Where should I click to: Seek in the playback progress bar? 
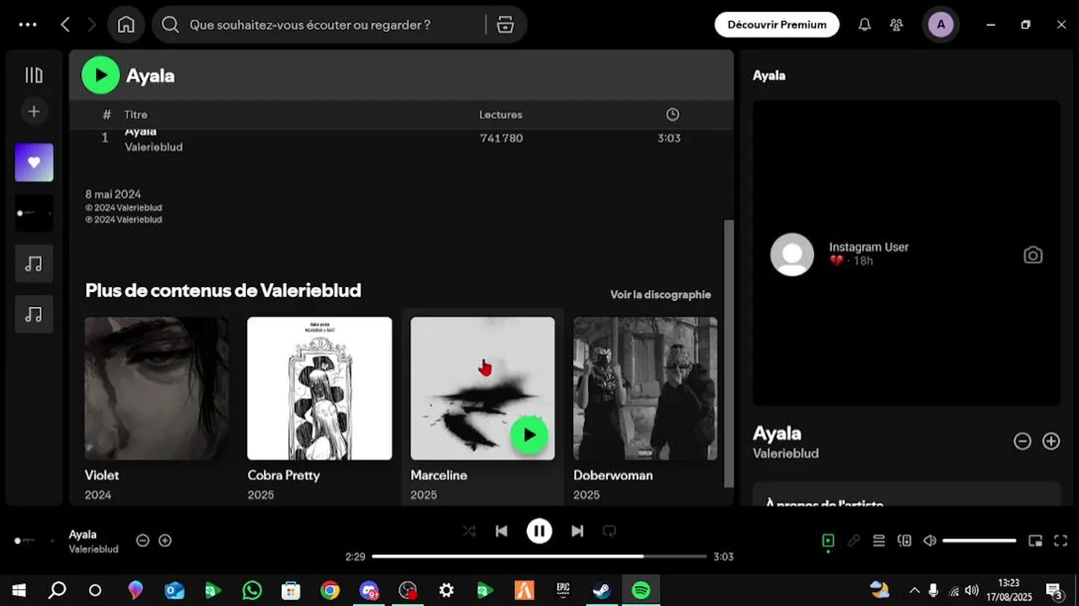click(x=539, y=556)
